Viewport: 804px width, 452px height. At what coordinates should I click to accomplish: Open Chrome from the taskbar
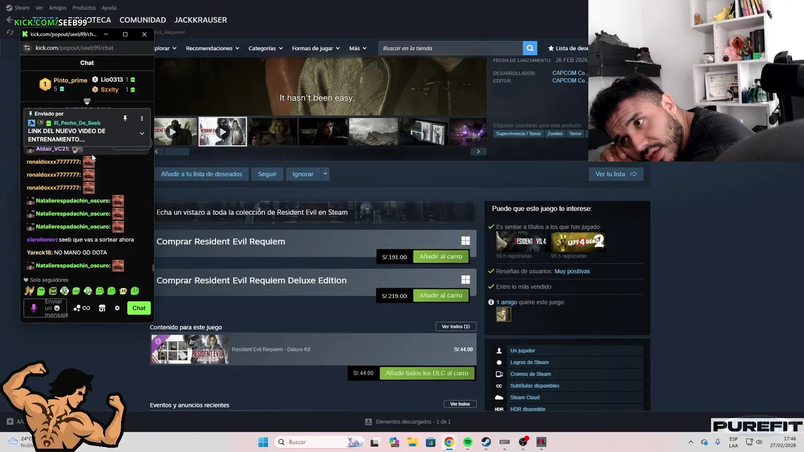449,442
